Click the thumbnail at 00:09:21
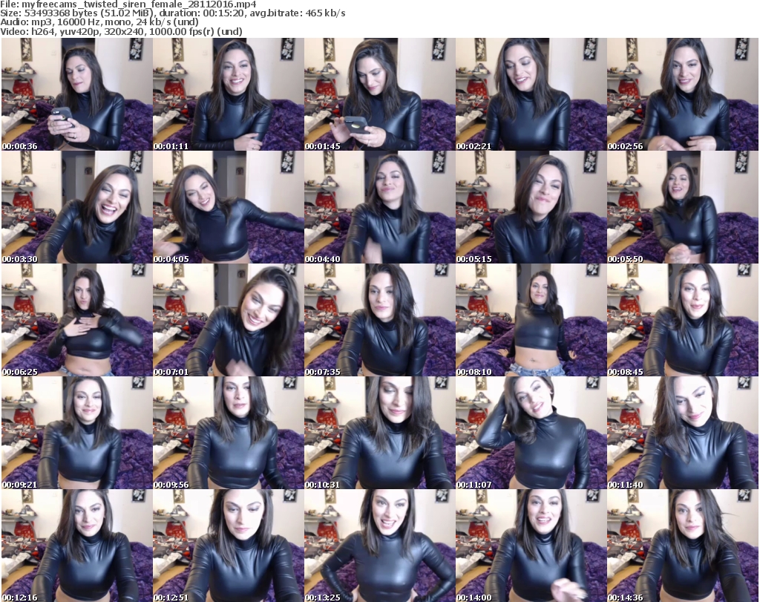This screenshot has width=760, height=602. (77, 433)
